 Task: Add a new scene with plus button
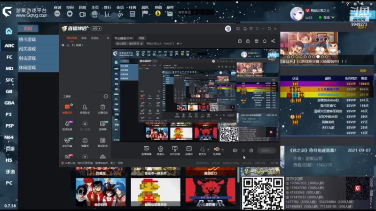[x=108, y=38]
